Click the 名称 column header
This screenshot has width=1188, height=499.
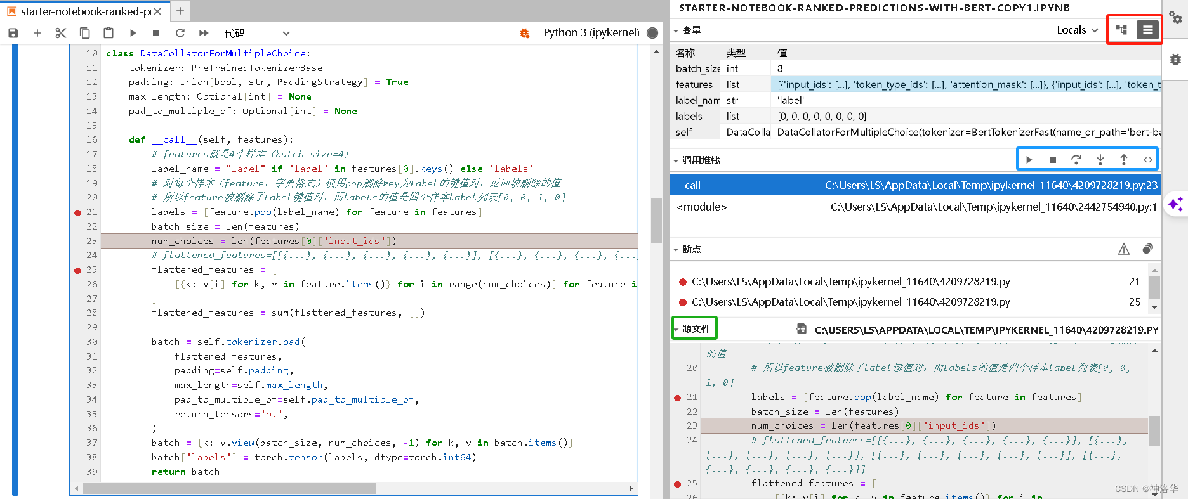tap(685, 53)
